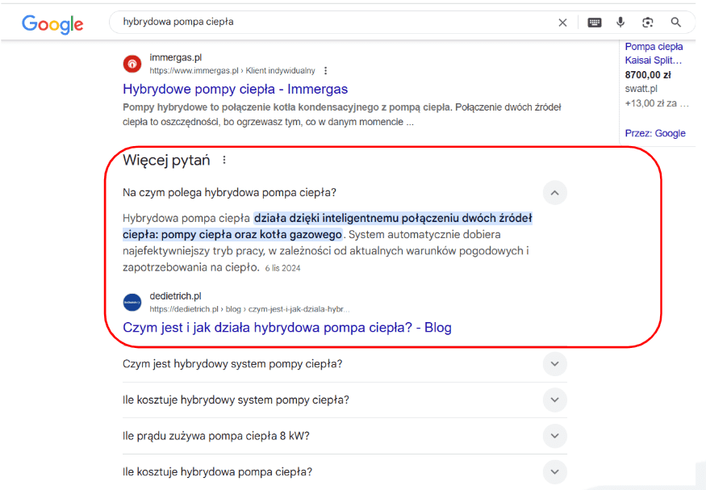Viewport: 706px width, 490px height.
Task: Open the on-screen keyboard icon
Action: 595,23
